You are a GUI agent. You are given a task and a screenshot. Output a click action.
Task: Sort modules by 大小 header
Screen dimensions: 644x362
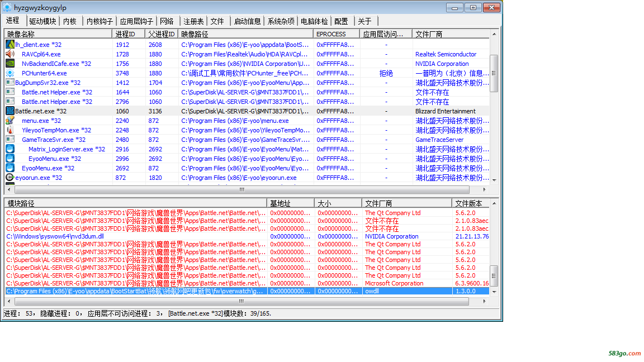[338, 203]
